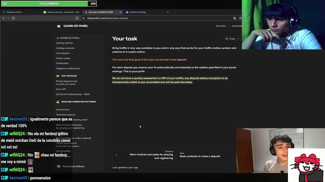This screenshot has width=325, height=182.
Task: Click the Gambler Settings tab favicon
Action: coord(127,12)
